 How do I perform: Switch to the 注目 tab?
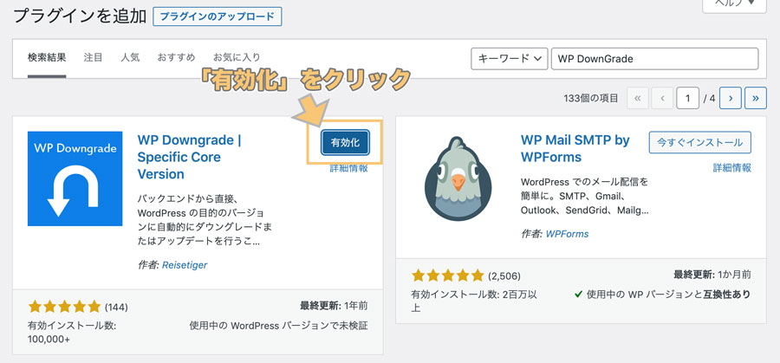click(93, 57)
